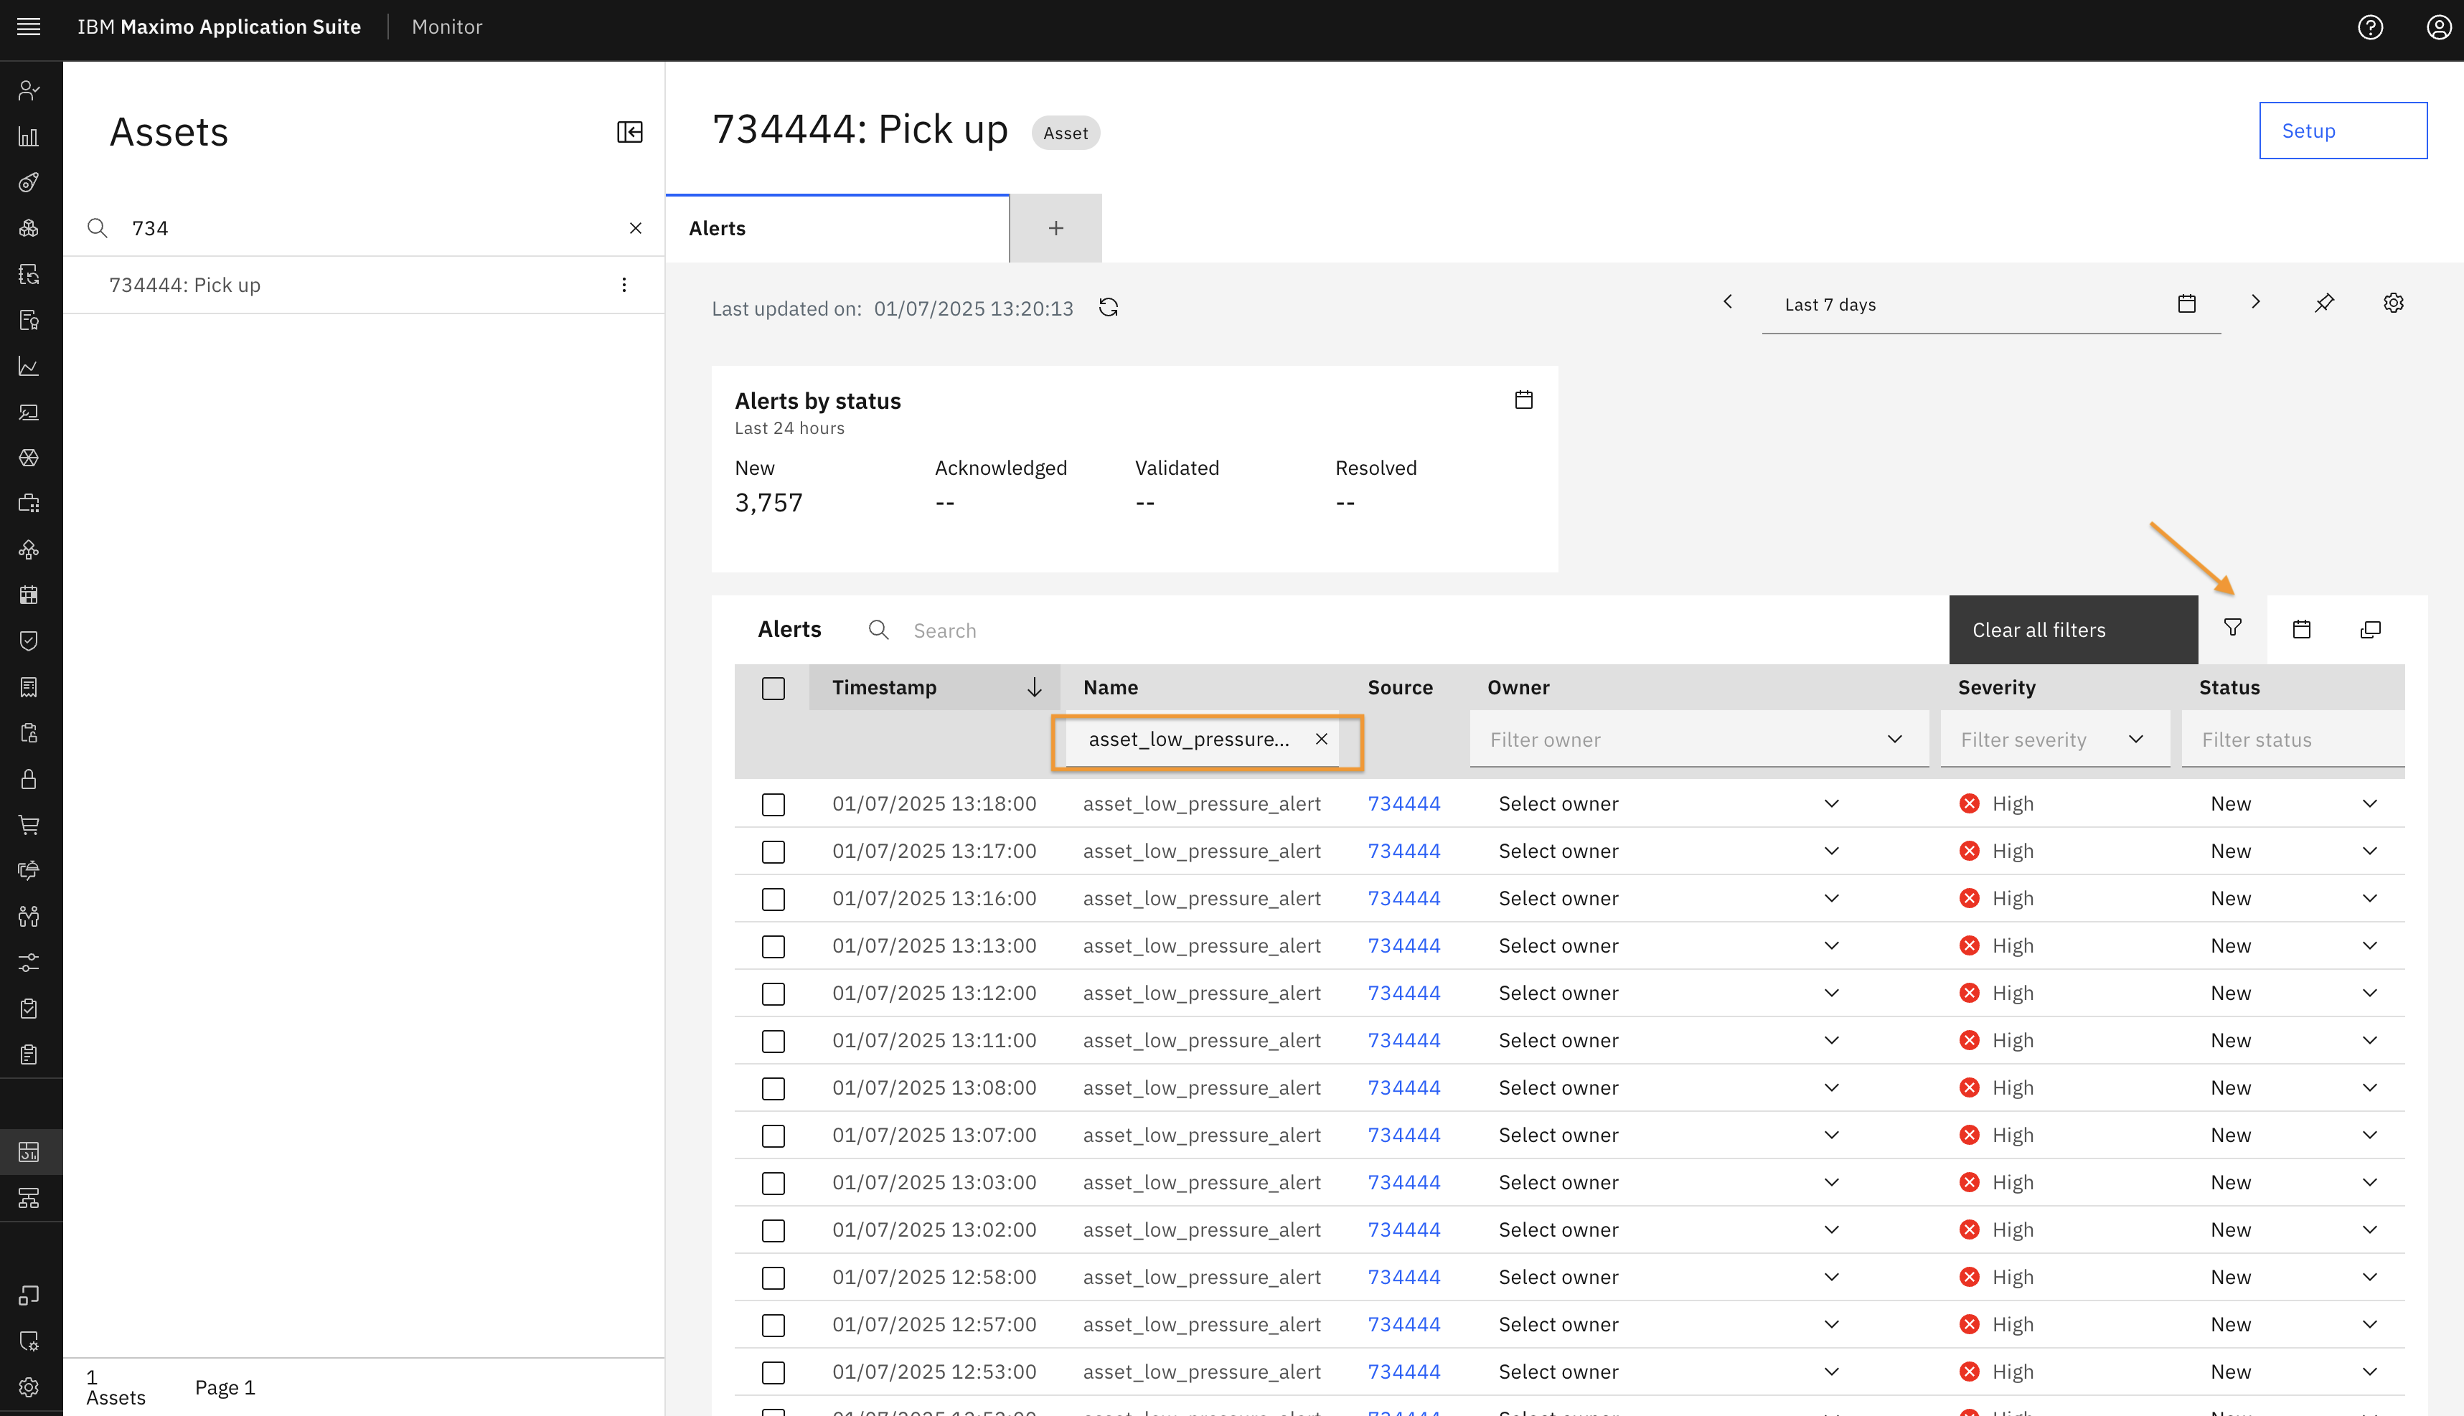Open source 734444 link for 12:58:00 alert
This screenshot has width=2464, height=1416.
click(1403, 1277)
